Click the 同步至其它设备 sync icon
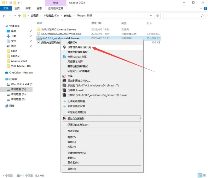208x178 pixels. click(64, 106)
